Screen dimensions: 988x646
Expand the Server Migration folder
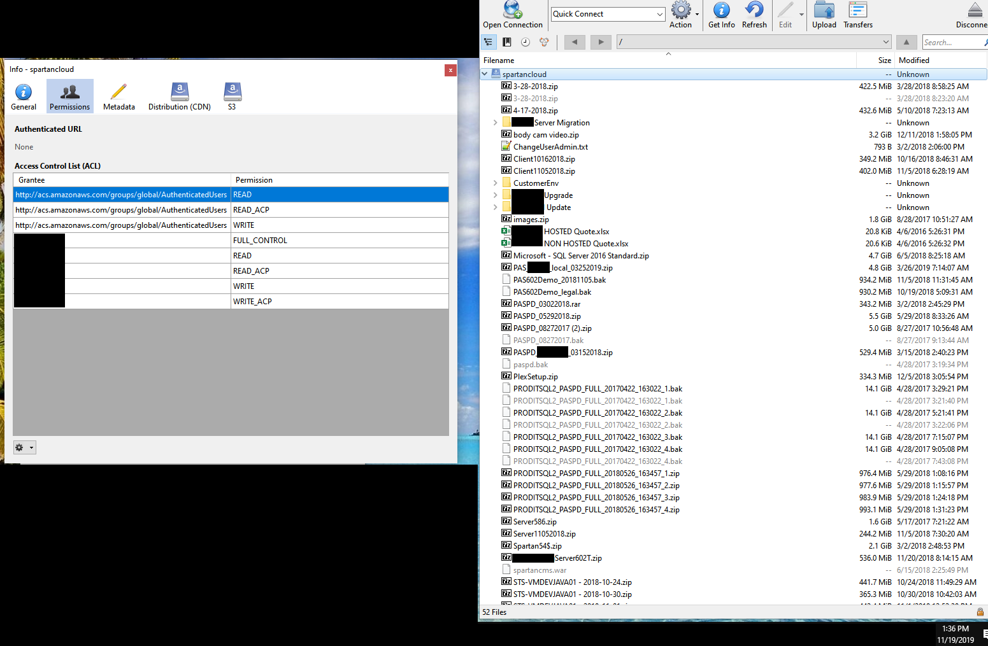(495, 123)
